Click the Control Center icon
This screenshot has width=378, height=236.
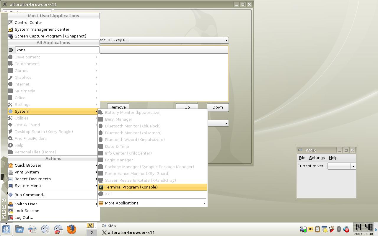(x=11, y=22)
